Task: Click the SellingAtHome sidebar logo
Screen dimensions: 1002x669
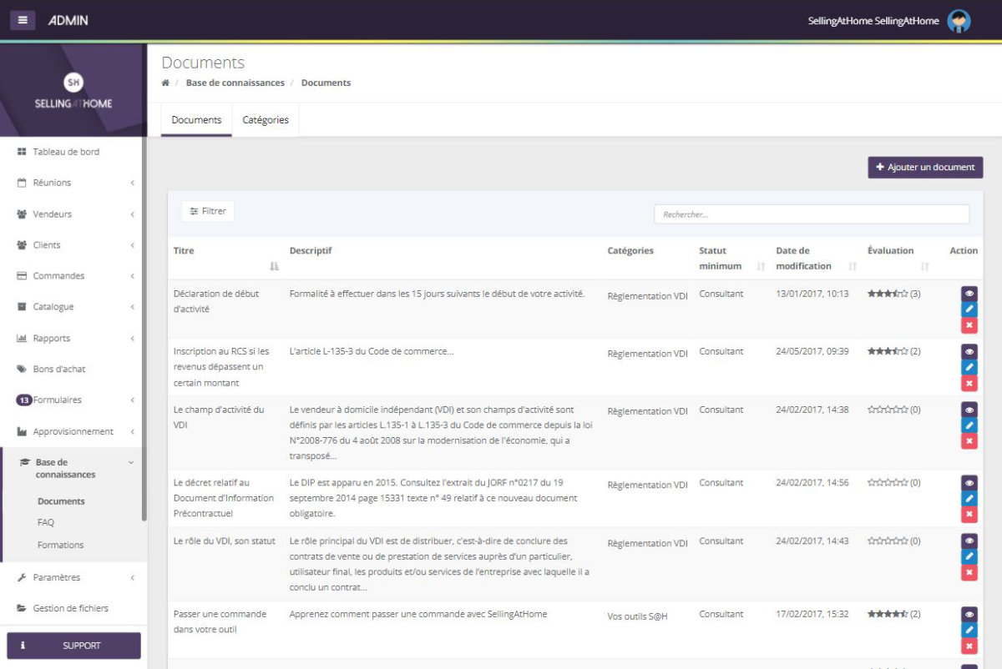Action: (x=73, y=92)
